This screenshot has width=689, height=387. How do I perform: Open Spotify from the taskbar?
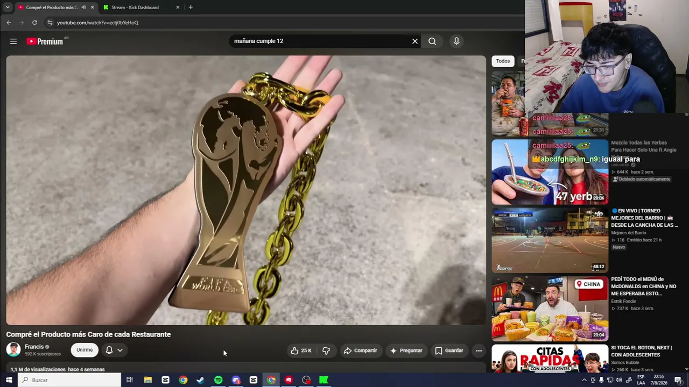219,380
